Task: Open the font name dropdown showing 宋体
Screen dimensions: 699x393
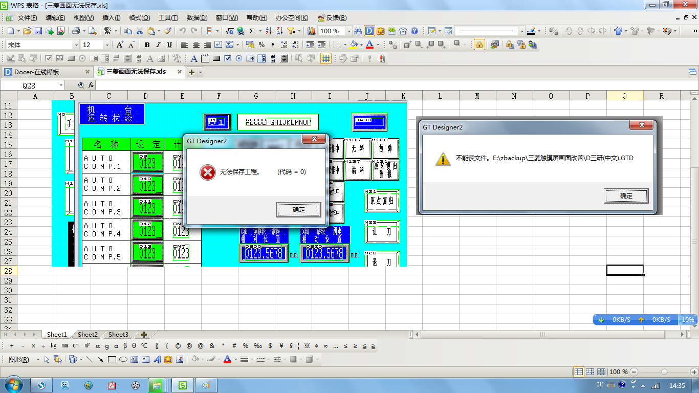Action: pyautogui.click(x=76, y=45)
